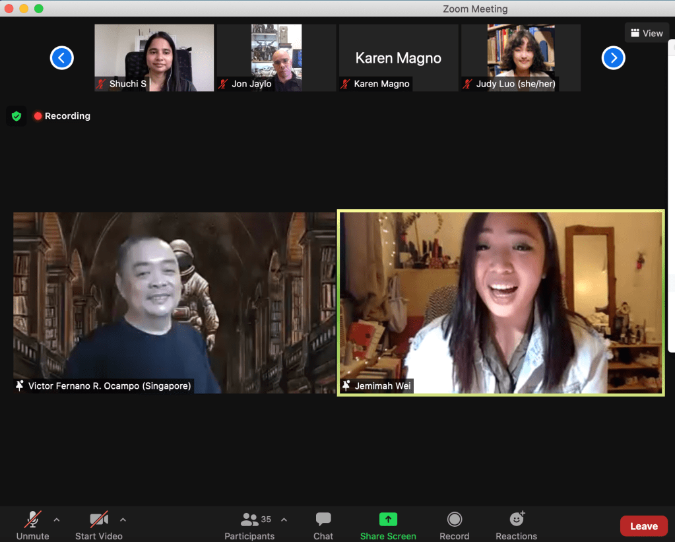Expand the arrow next to Participants
Screen dimensions: 675x542
(x=284, y=520)
